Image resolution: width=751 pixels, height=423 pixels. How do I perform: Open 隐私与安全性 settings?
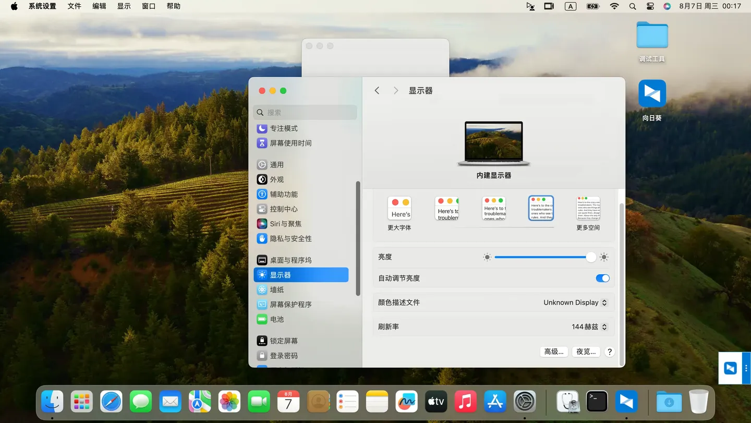[290, 238]
